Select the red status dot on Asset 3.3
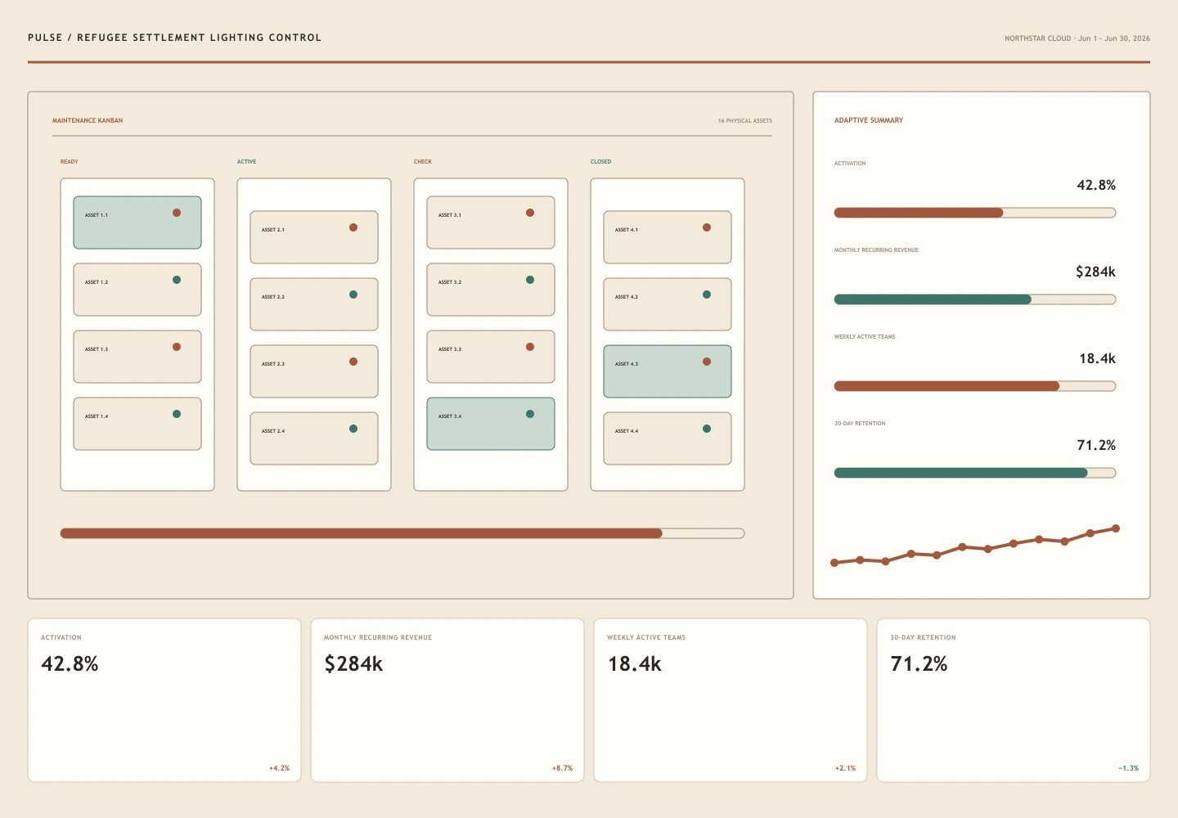This screenshot has height=818, width=1178. coord(530,347)
